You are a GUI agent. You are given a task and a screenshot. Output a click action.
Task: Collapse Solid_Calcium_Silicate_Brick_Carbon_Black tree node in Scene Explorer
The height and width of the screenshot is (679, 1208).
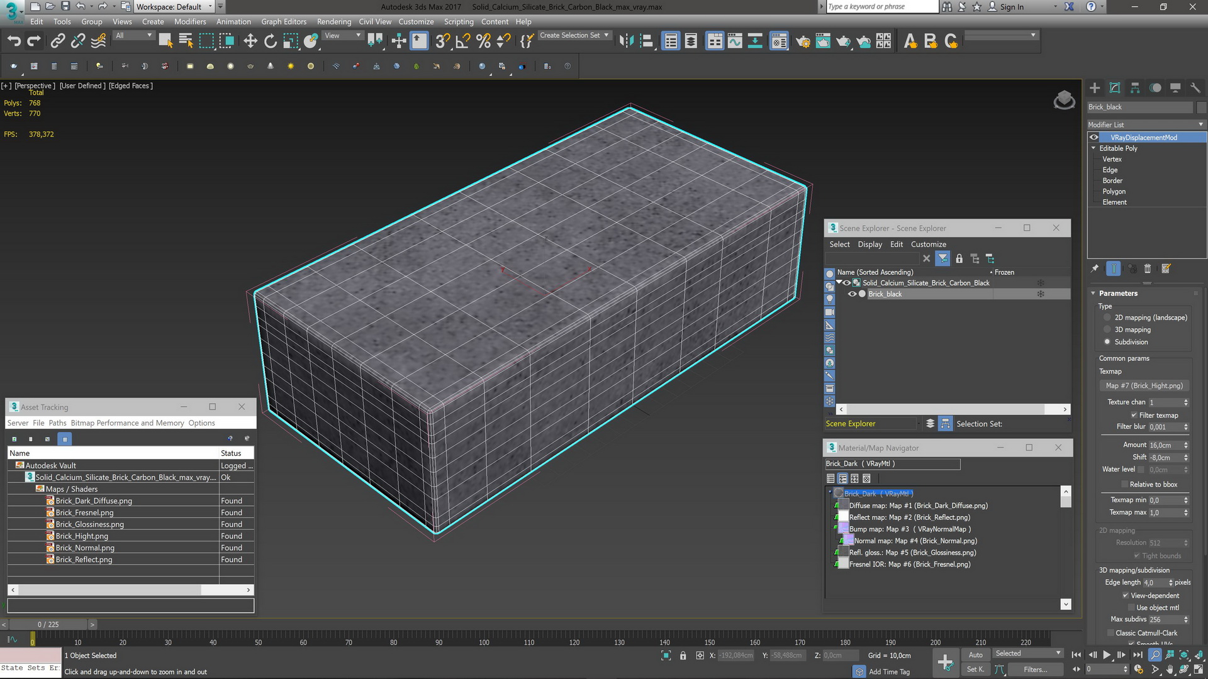pyautogui.click(x=839, y=283)
